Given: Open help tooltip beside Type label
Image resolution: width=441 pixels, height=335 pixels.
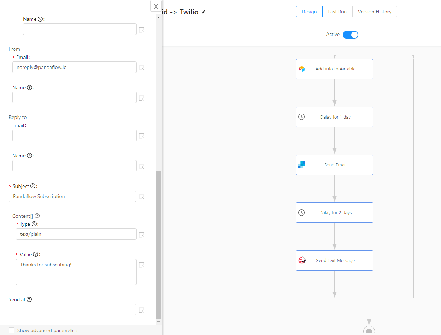Looking at the screenshot, I should click(34, 224).
